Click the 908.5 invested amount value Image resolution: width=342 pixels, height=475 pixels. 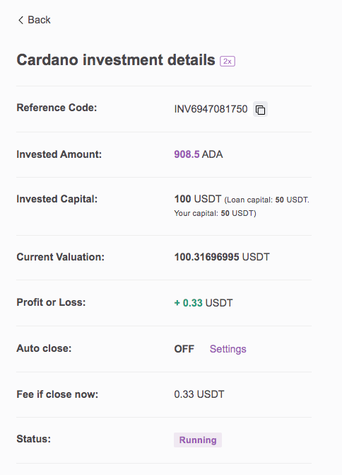coord(187,154)
